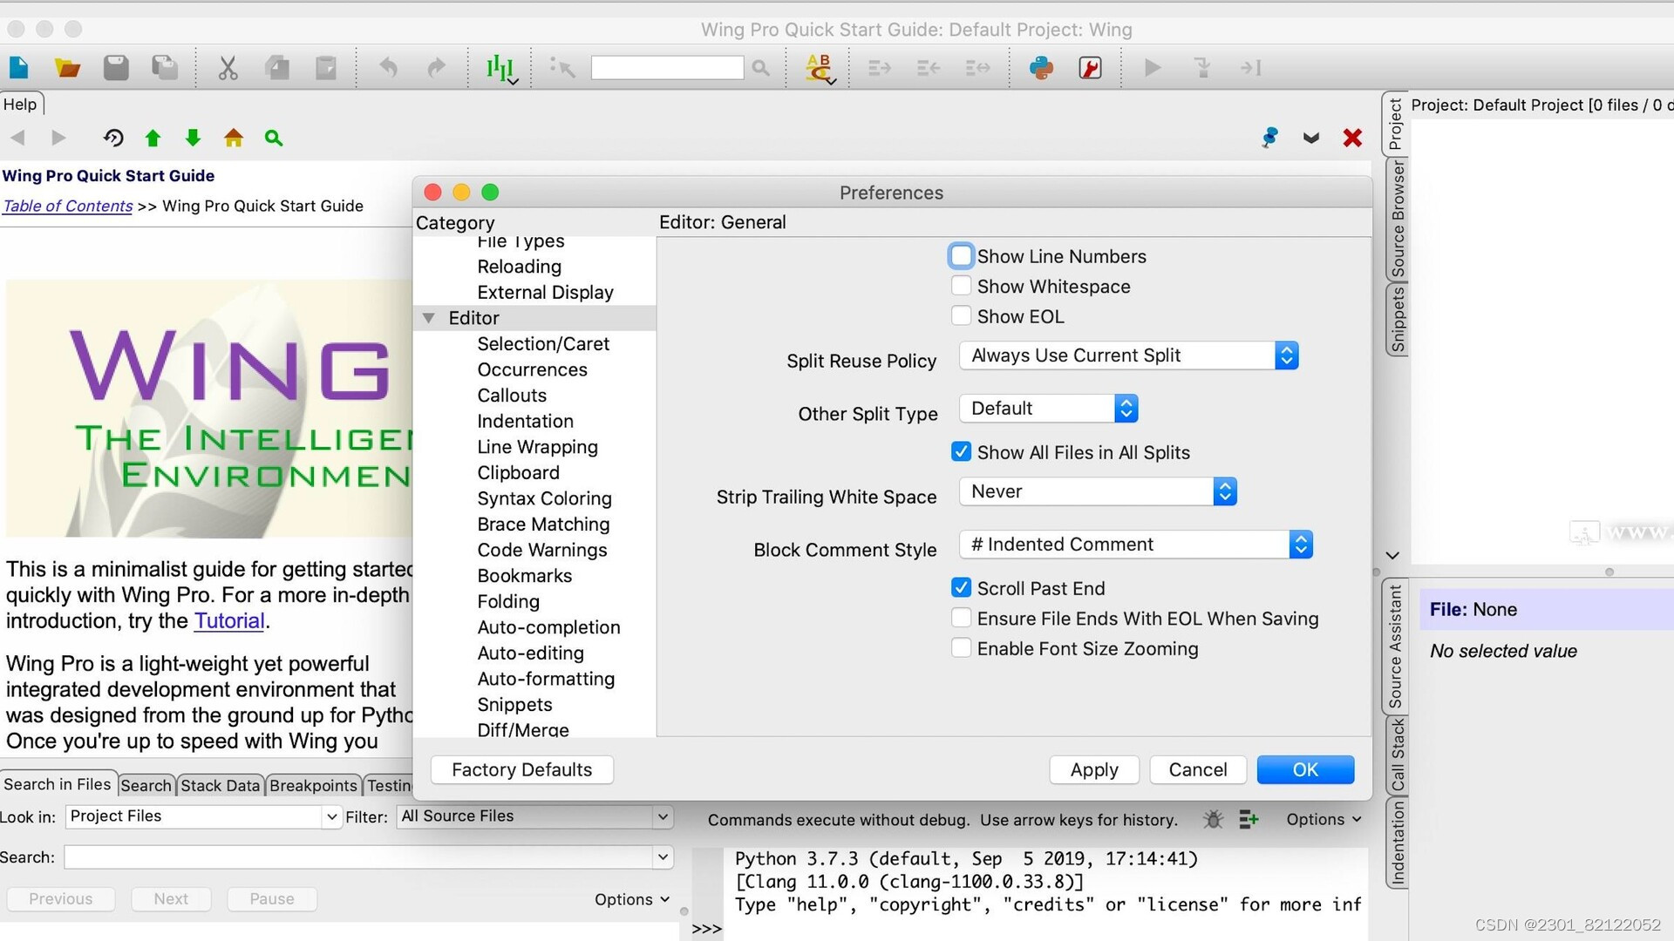
Task: Open the Look in Project Files dropdown
Action: pos(203,816)
